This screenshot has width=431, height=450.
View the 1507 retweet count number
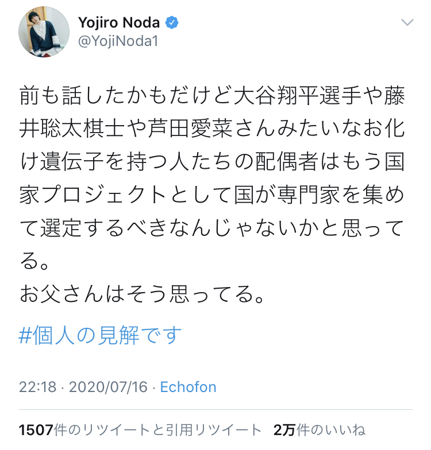[36, 429]
